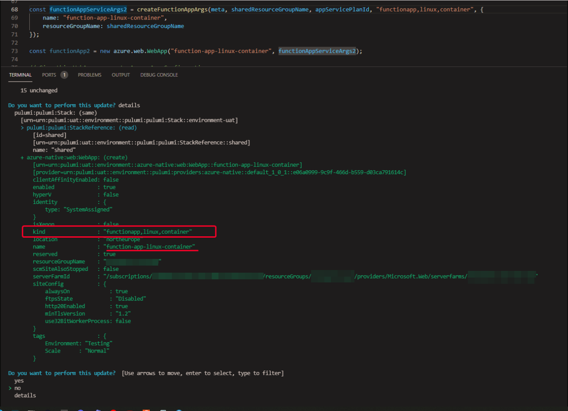Click the 'use32BitWorkerProcess: false' line
The width and height of the screenshot is (568, 411).
point(88,321)
